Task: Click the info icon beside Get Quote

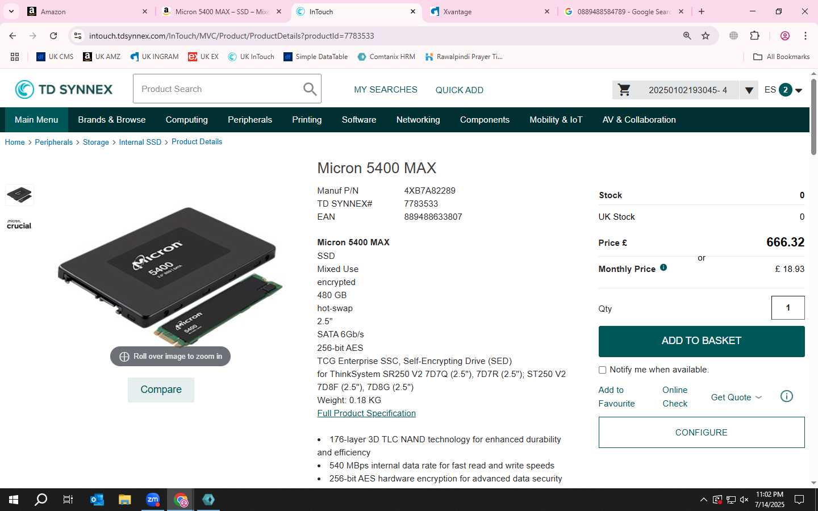Action: 786,396
